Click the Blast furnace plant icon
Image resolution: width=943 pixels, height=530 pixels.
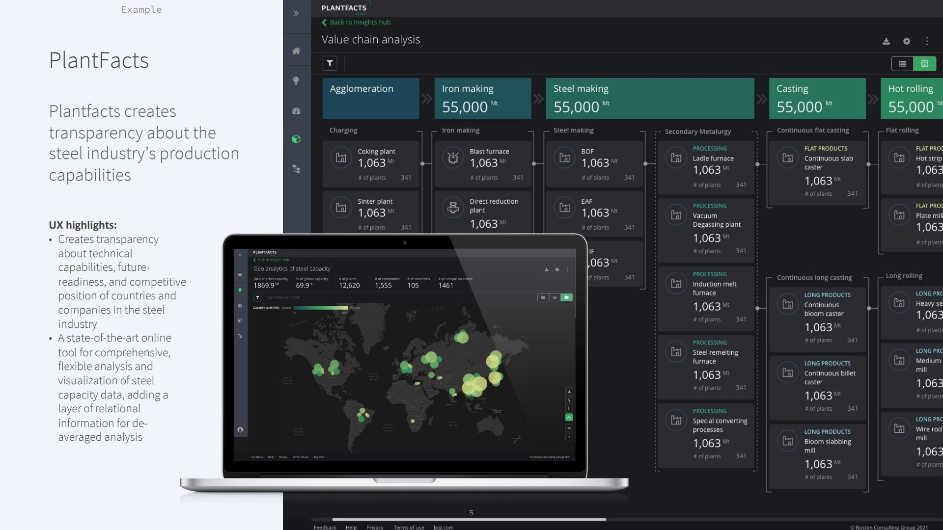click(453, 158)
